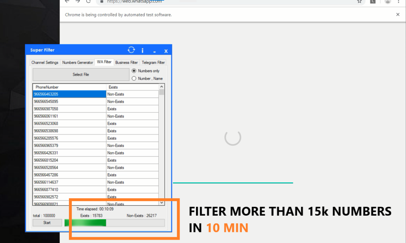Click Chrome's forward arrow
Viewport: 406px width, 243px height.
click(78, 1)
